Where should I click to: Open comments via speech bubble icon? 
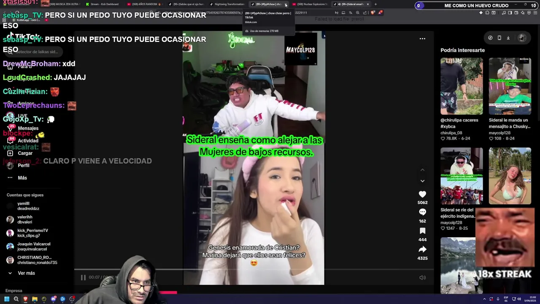422,212
